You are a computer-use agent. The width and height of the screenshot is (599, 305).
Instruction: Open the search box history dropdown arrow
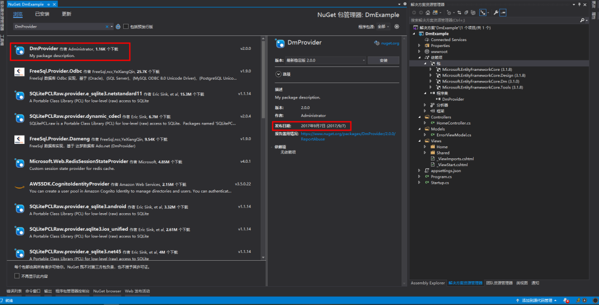click(112, 27)
